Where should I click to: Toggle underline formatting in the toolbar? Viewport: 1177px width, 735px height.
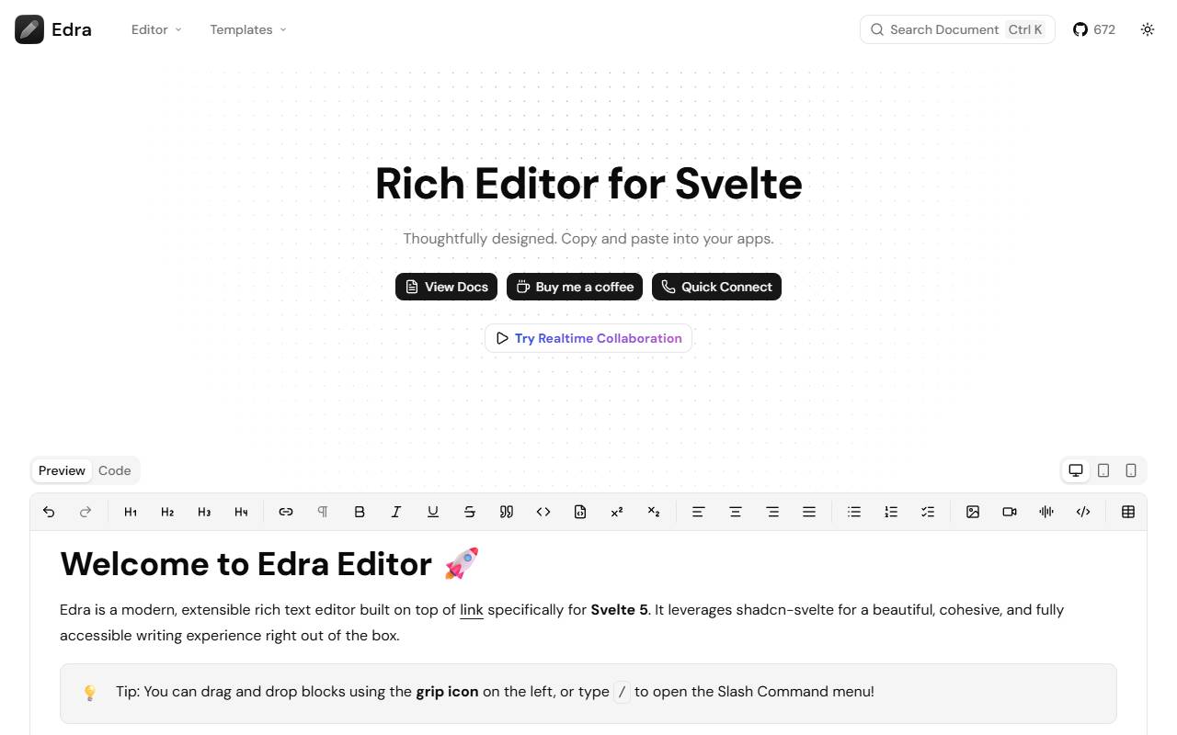(x=433, y=512)
